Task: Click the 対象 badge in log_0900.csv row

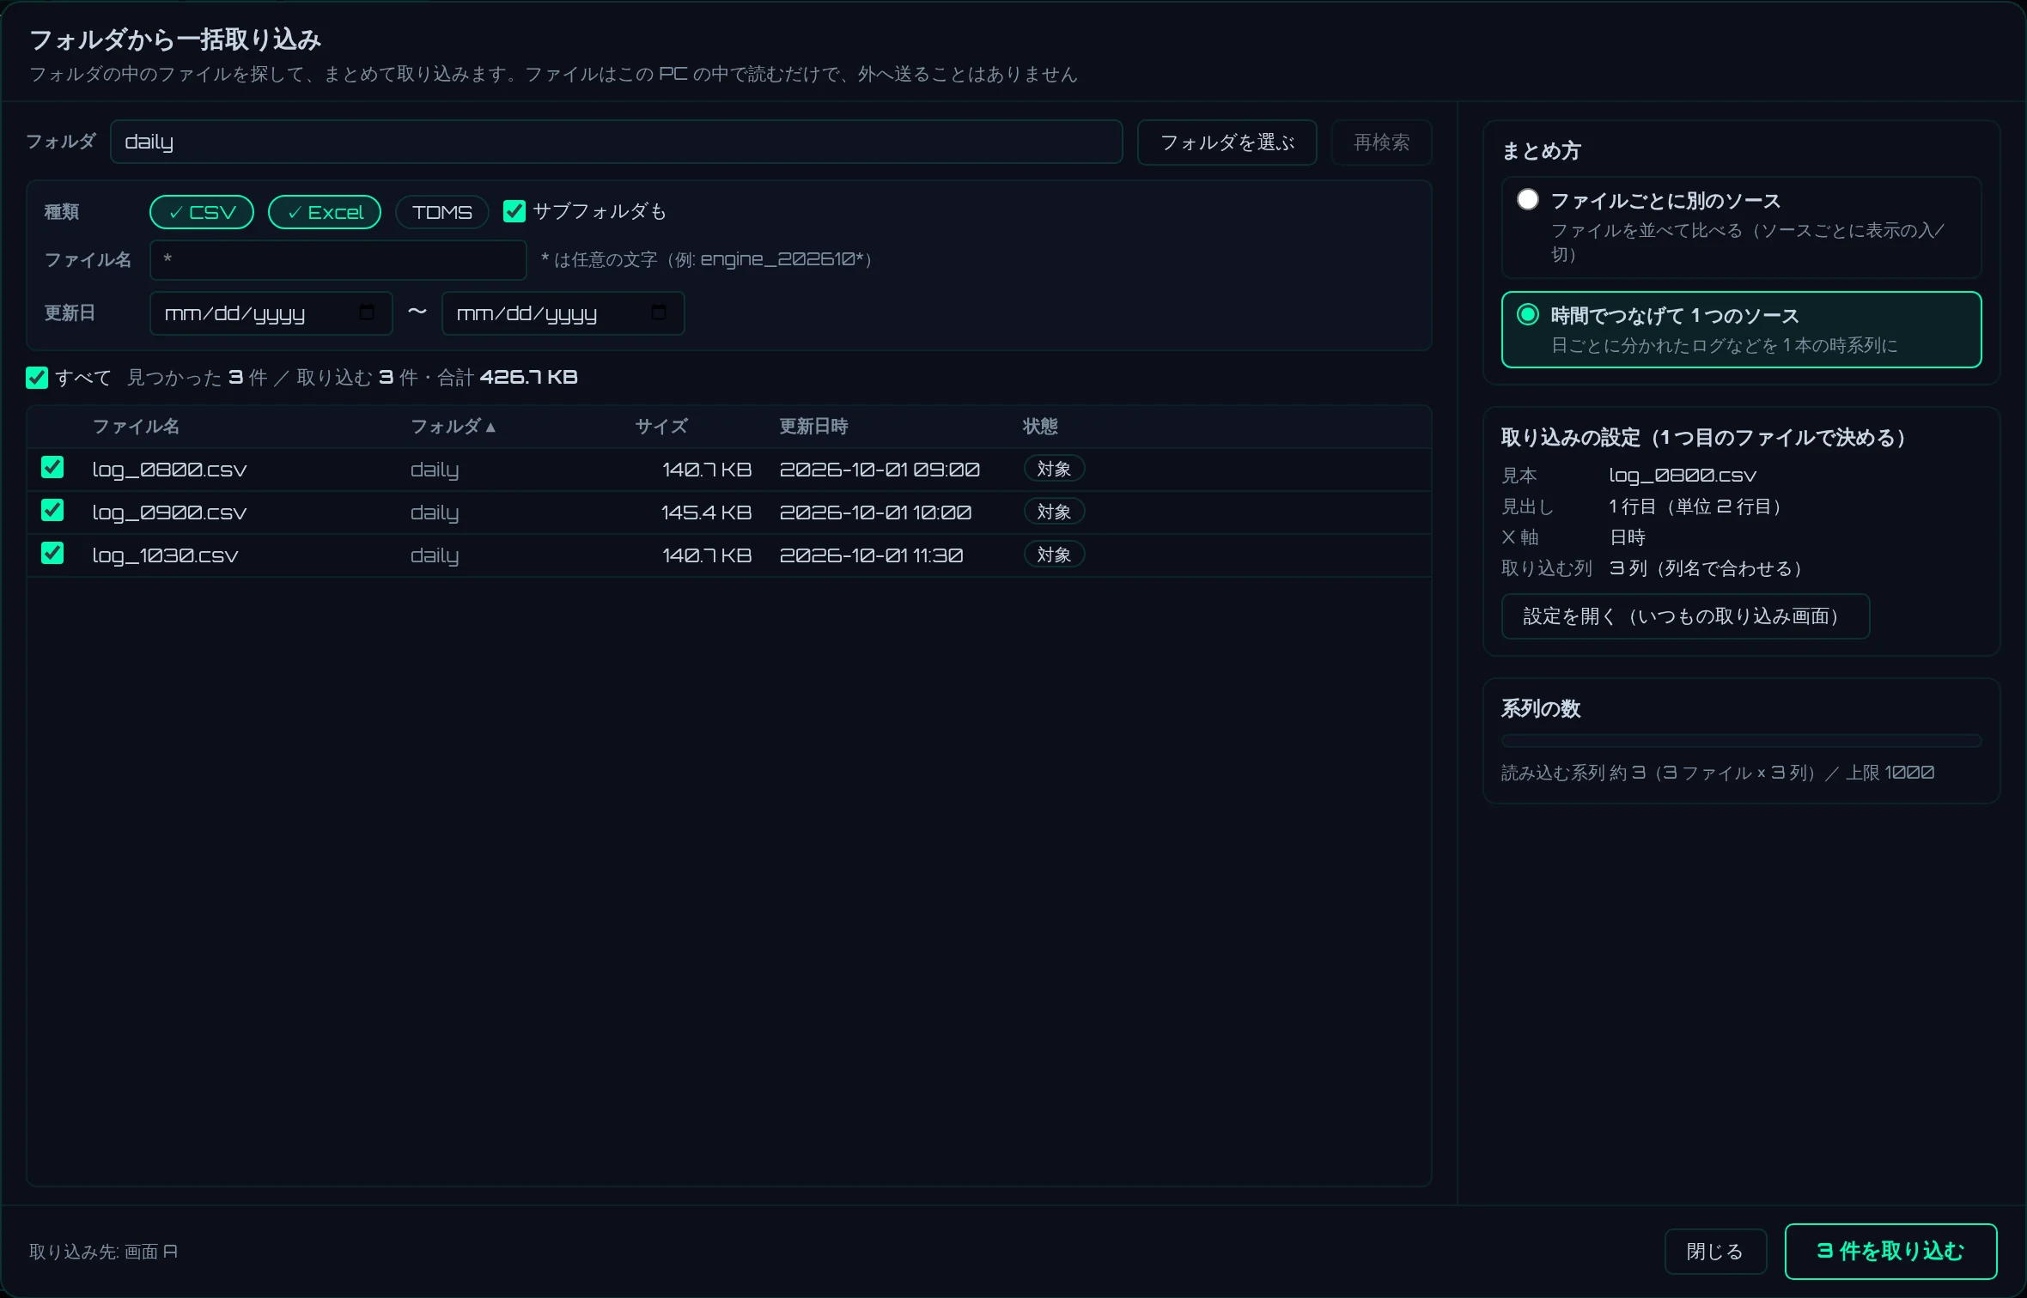Action: click(x=1054, y=512)
